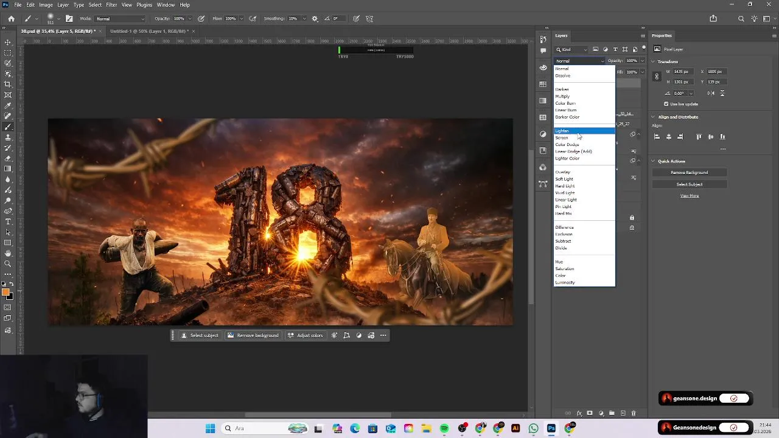Toggle pressure for size button

point(356,19)
